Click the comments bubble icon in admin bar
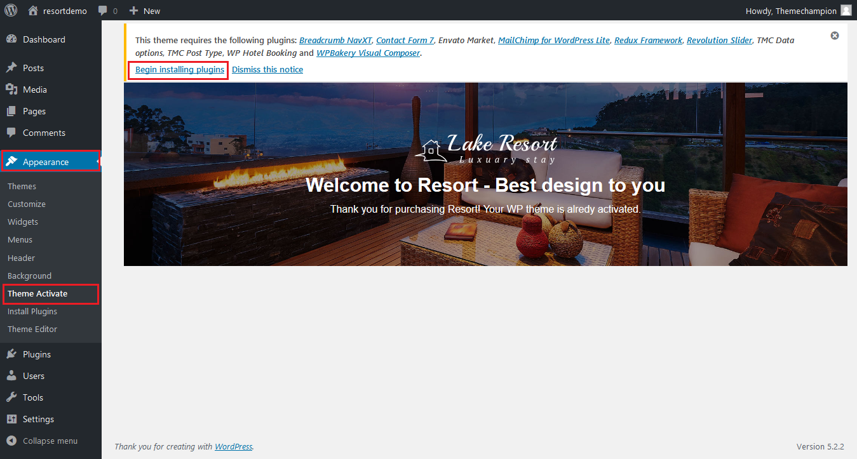The height and width of the screenshot is (459, 857). [x=103, y=11]
